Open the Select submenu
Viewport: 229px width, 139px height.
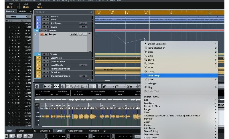pos(179,112)
